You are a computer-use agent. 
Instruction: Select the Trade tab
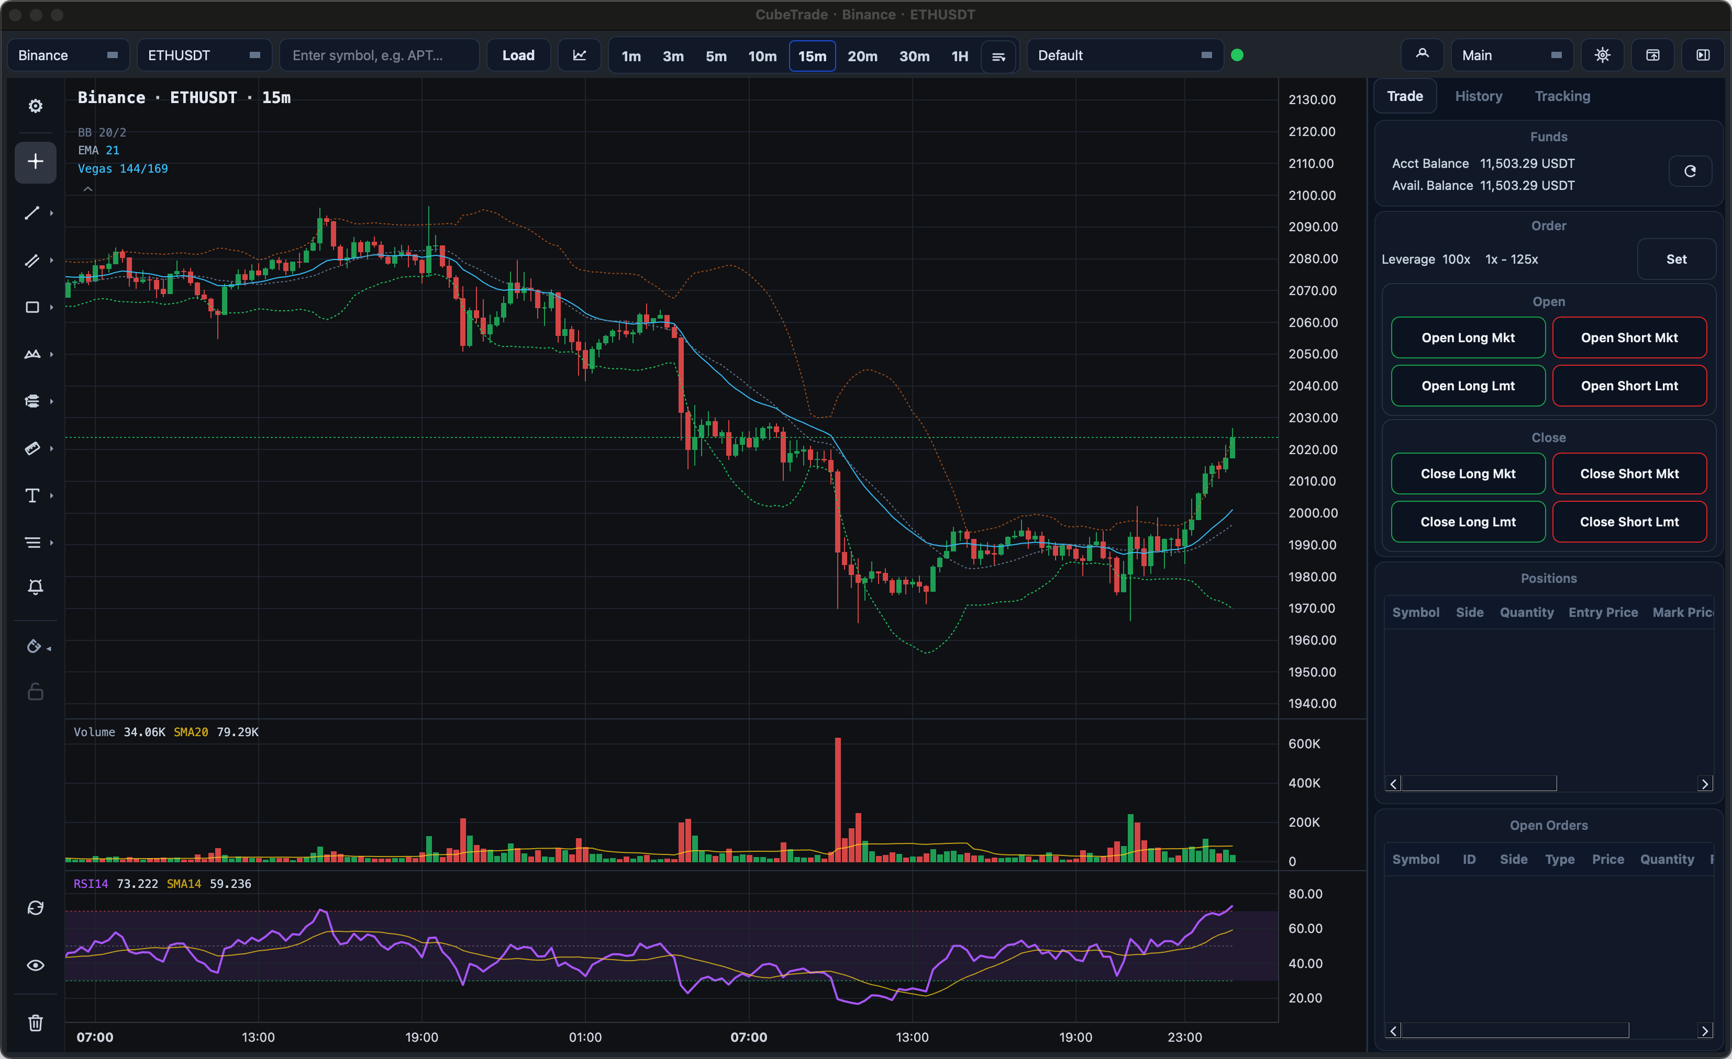[1404, 96]
